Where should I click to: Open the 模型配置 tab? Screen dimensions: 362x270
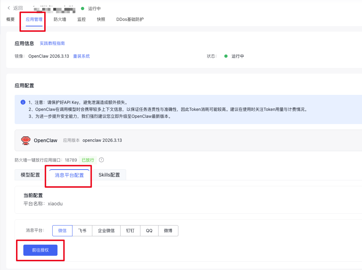30,175
